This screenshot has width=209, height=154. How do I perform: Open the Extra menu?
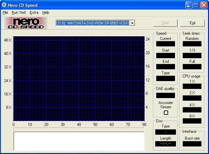[x=34, y=12]
